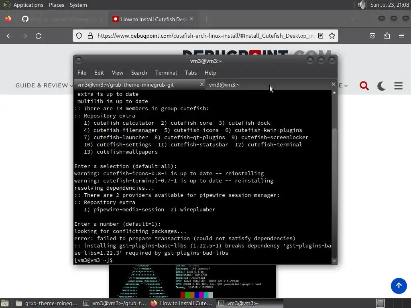The image size is (411, 308).
Task: Open the terminal Tabs menu
Action: pos(191,73)
